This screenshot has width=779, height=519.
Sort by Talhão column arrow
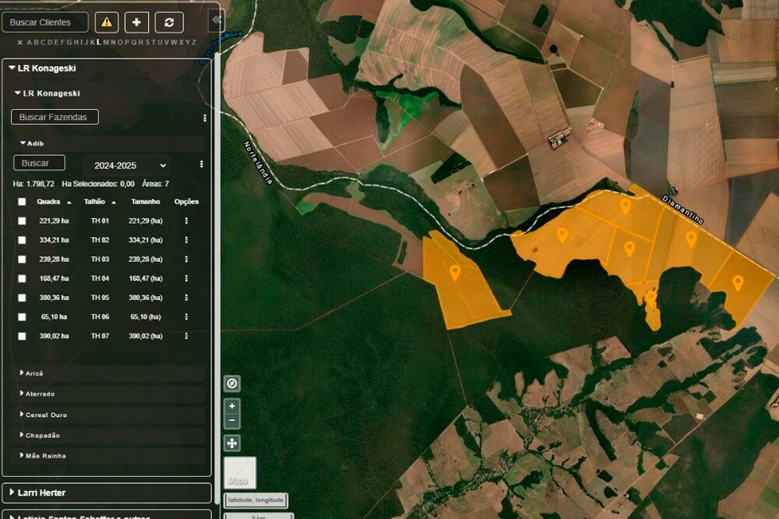(114, 203)
